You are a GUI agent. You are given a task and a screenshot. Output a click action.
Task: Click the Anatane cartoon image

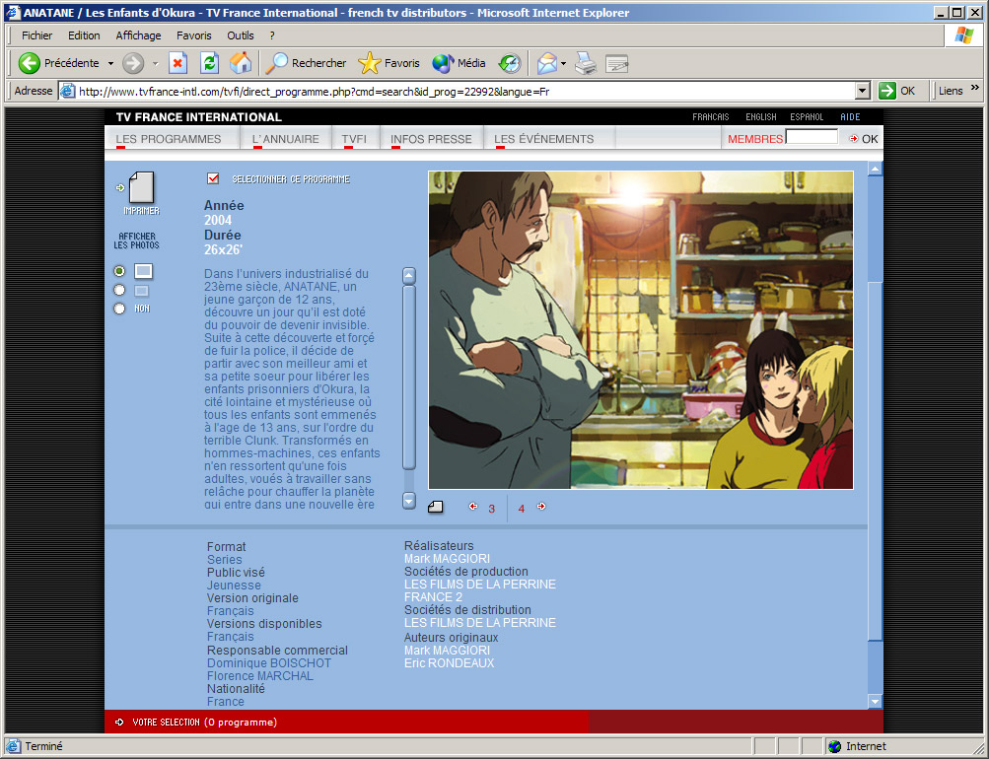tap(641, 329)
